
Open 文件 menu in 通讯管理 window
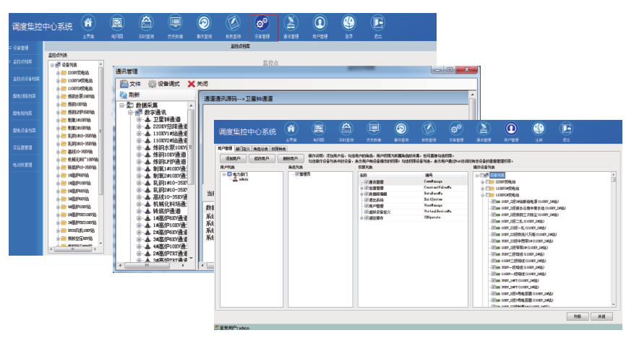pyautogui.click(x=131, y=83)
